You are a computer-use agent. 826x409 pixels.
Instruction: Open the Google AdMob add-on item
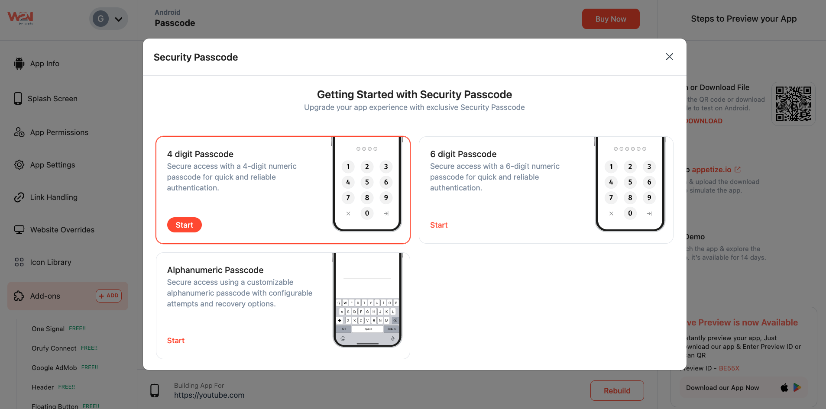point(54,368)
